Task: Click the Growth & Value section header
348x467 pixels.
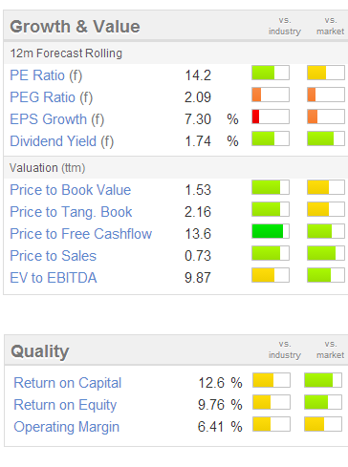Action: (x=75, y=27)
